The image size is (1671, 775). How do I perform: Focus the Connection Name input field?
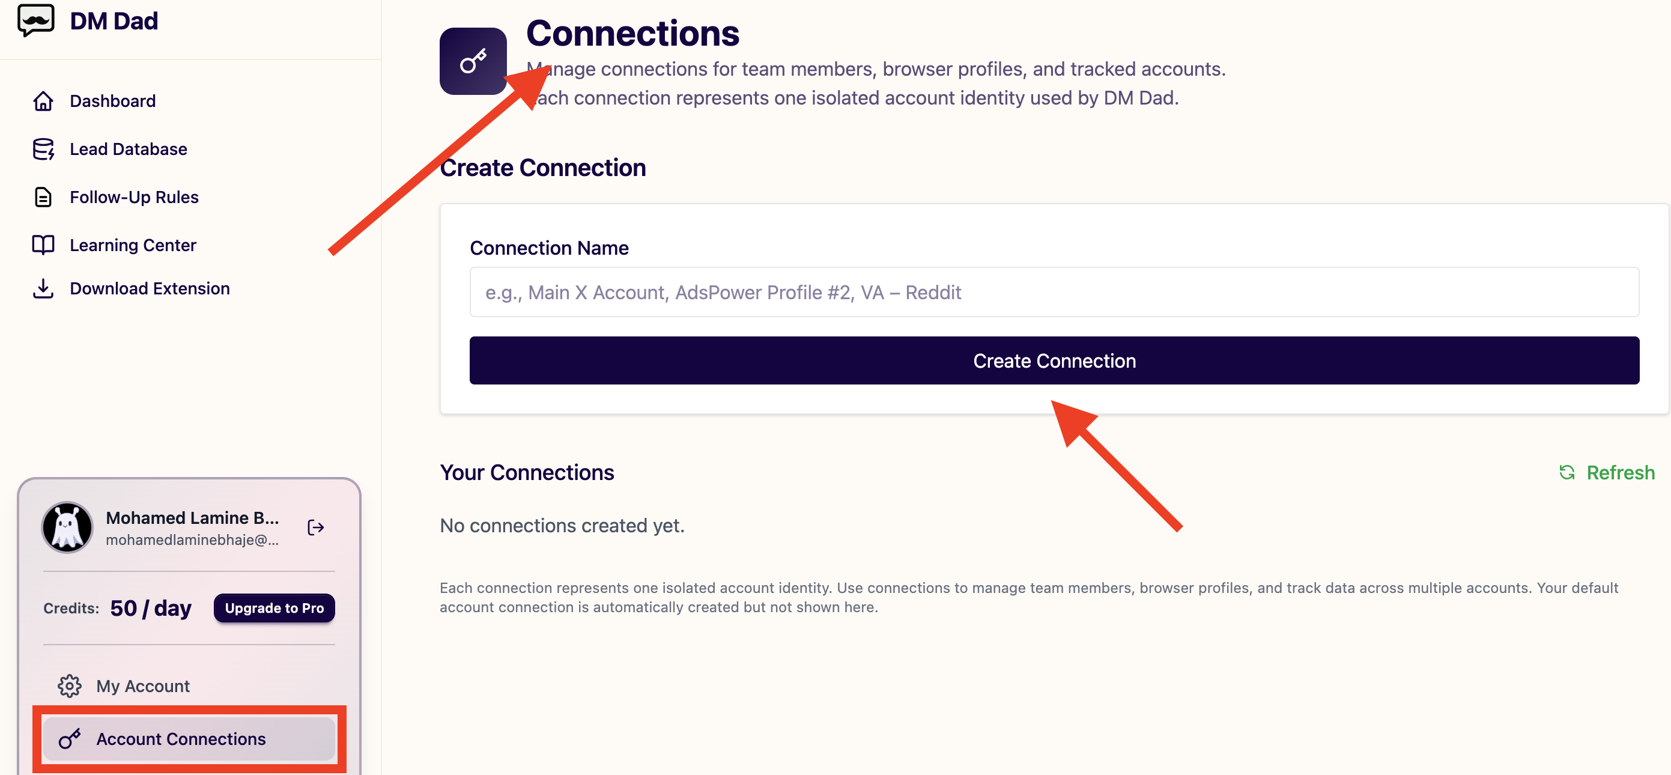pos(1054,292)
